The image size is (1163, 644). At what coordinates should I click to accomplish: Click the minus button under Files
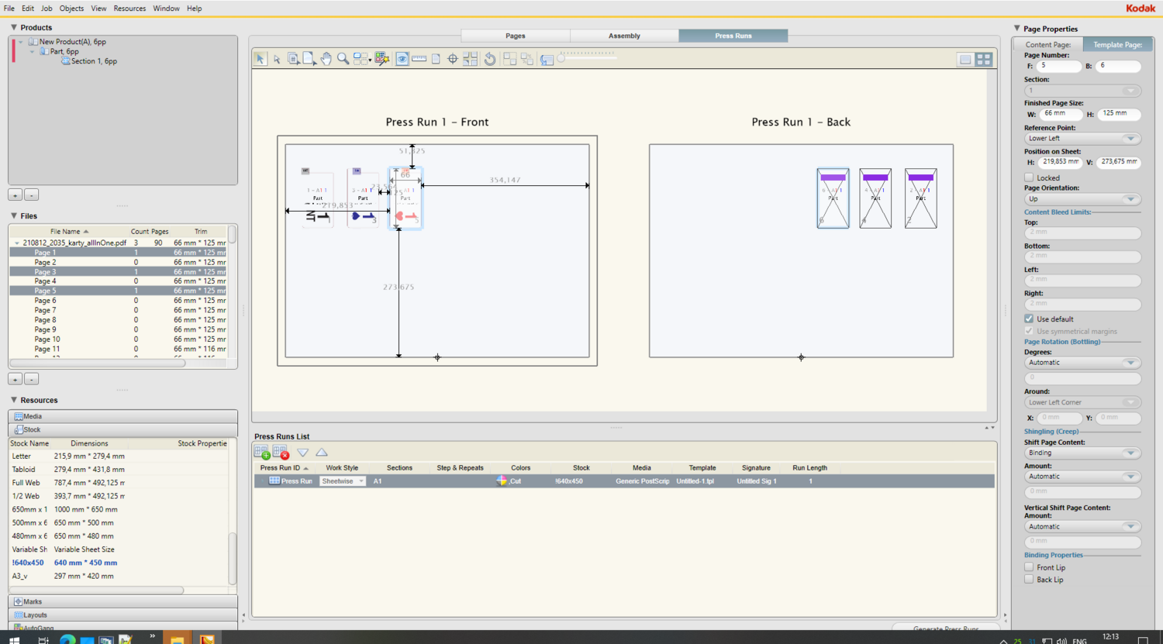click(x=31, y=379)
